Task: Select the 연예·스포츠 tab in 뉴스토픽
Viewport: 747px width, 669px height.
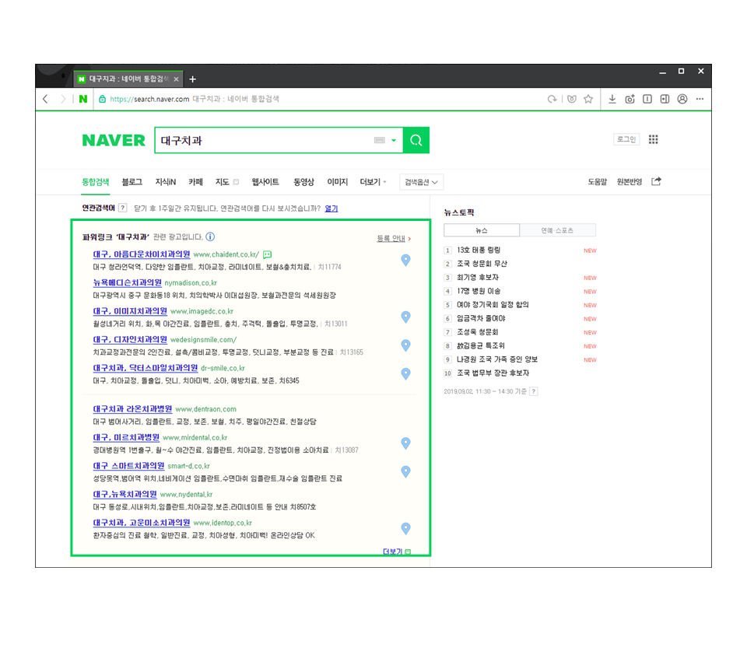Action: point(557,230)
